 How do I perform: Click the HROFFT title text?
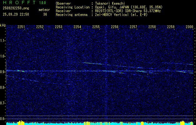[x=19, y=2]
